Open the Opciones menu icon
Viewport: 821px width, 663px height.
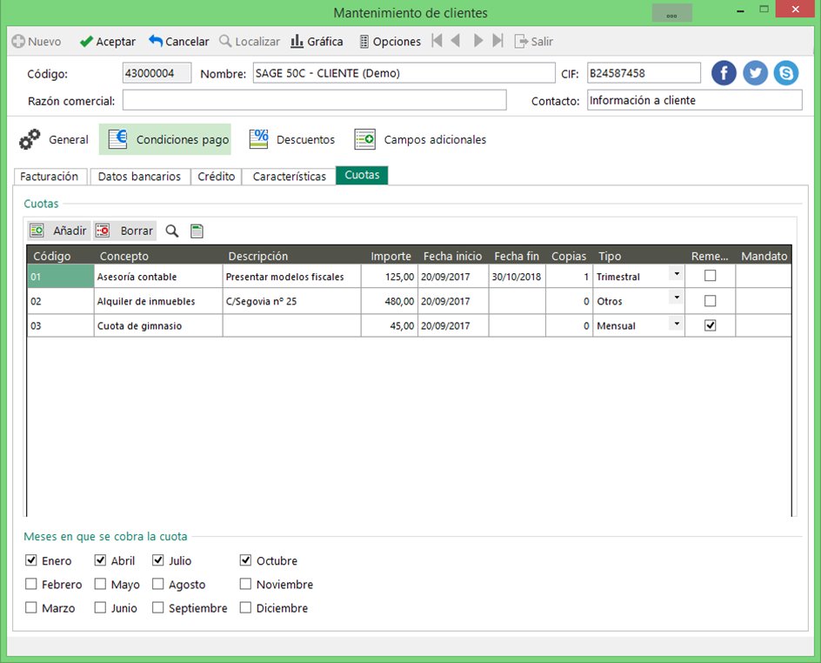(x=364, y=42)
